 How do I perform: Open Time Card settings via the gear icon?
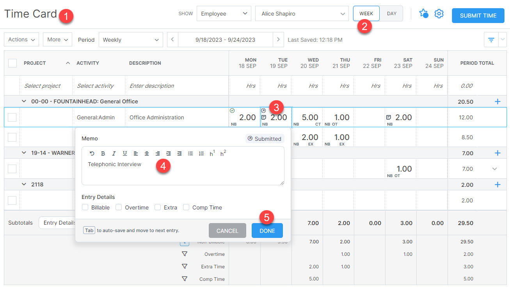coord(439,13)
